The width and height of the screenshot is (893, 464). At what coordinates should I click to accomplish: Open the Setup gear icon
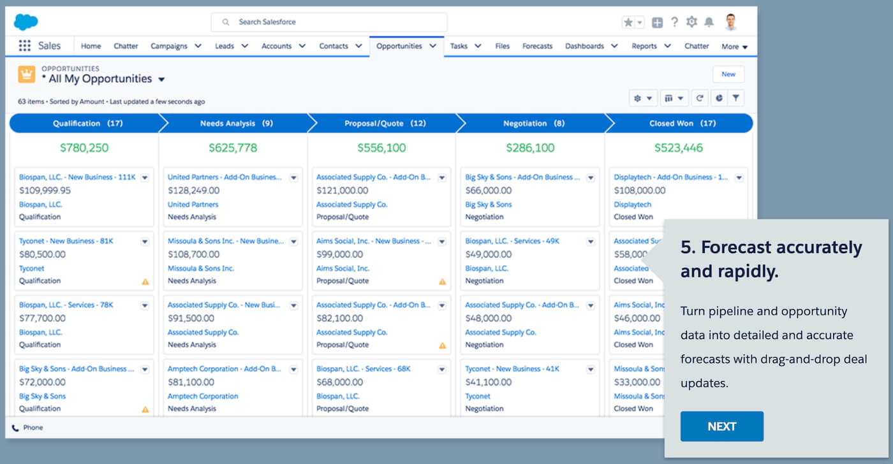point(691,22)
